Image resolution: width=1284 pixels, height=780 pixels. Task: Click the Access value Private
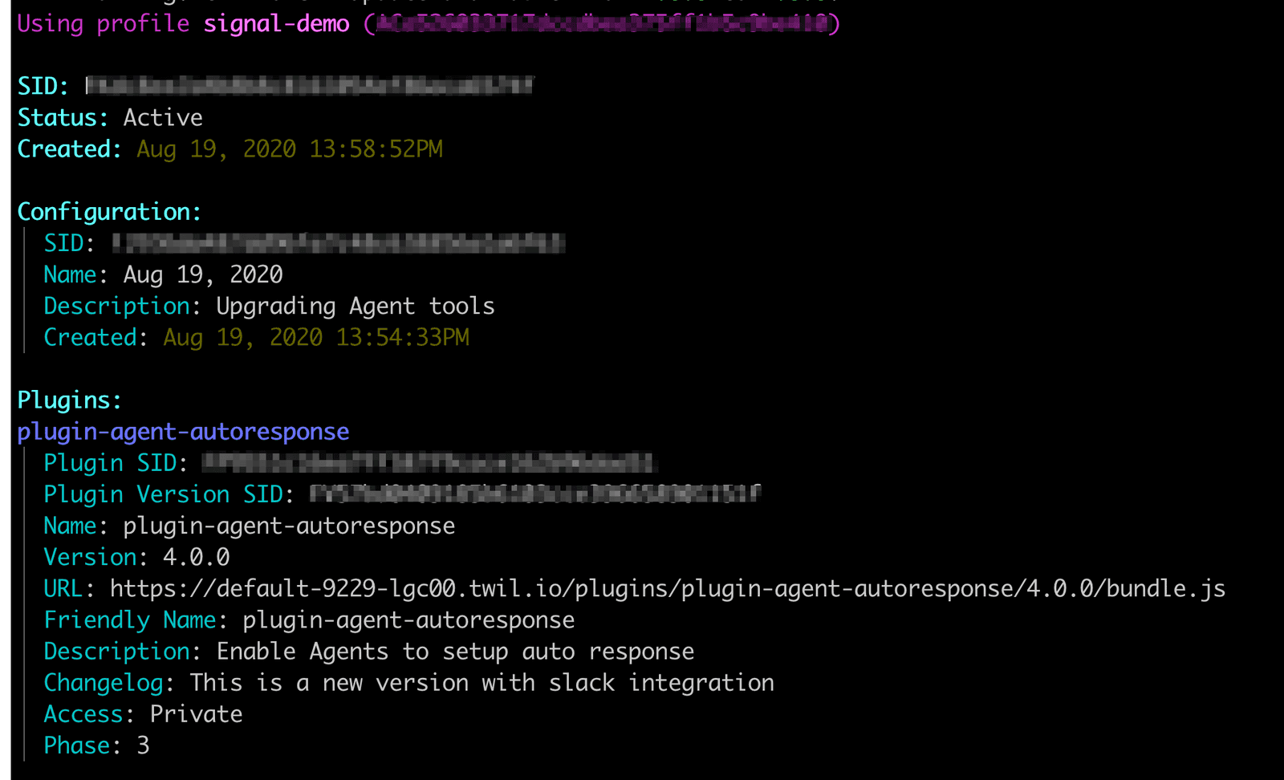196,714
